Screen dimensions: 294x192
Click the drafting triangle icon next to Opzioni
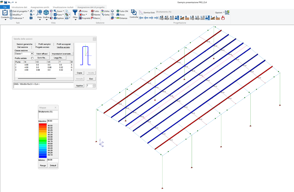[x=227, y=12]
